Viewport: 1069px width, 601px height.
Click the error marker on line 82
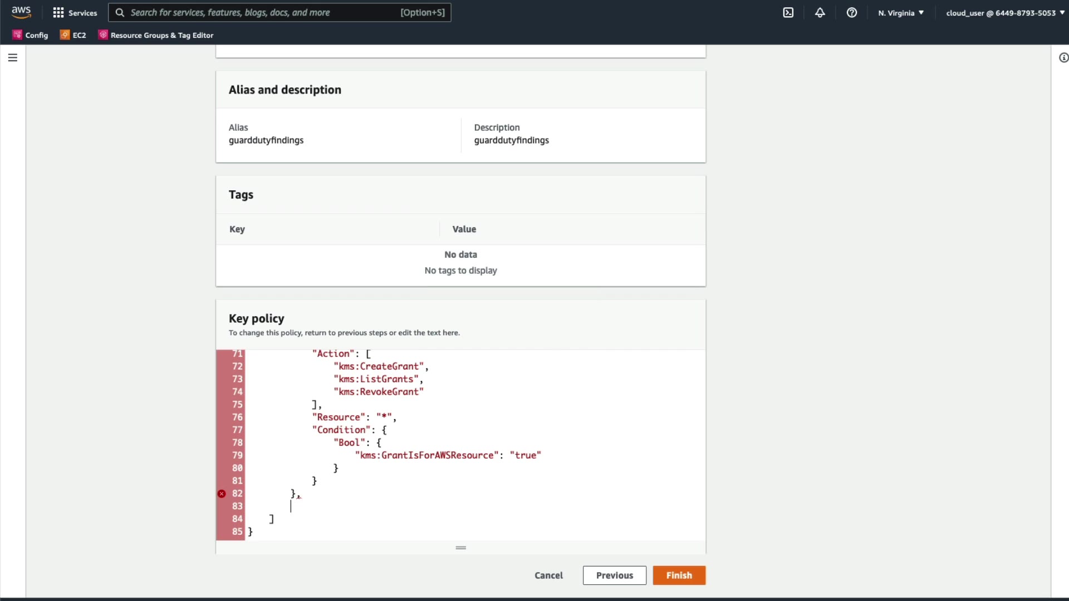coord(222,494)
